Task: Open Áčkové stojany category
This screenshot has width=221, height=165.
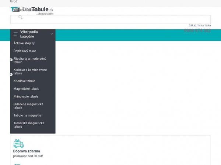Action: (24, 43)
